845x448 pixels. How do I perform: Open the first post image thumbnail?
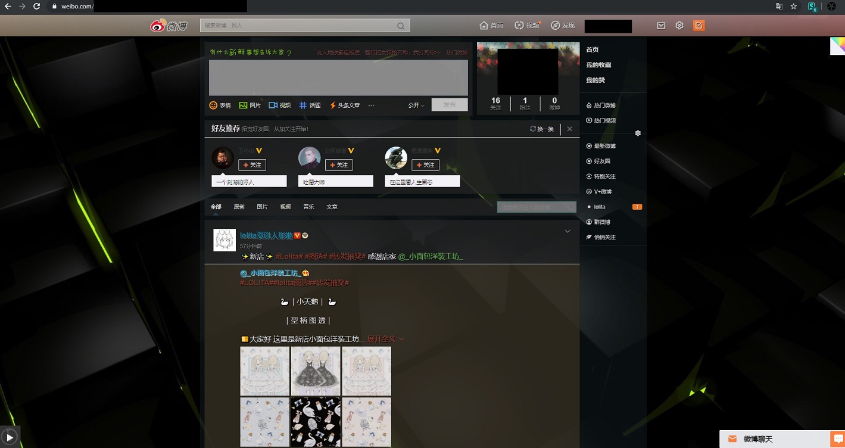[265, 371]
